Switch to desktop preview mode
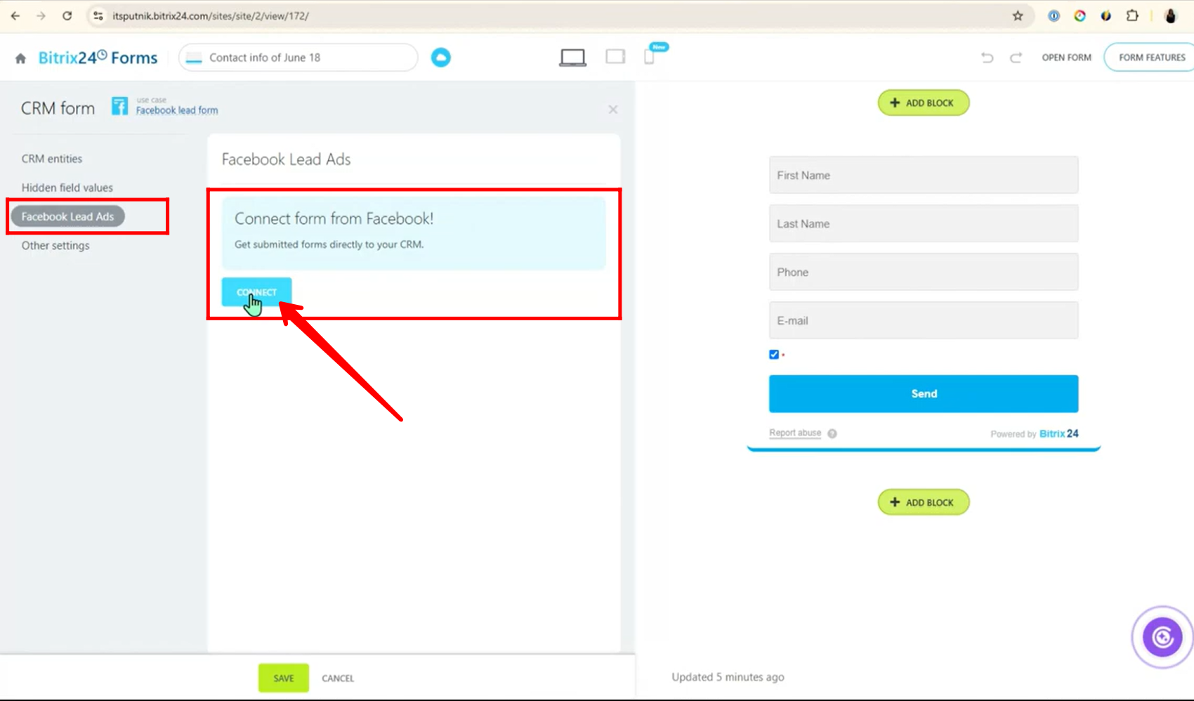This screenshot has height=701, width=1194. (x=572, y=58)
